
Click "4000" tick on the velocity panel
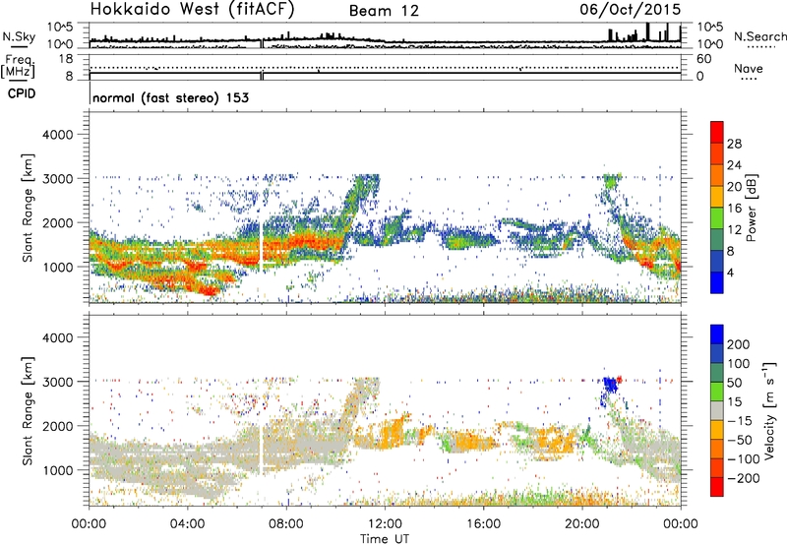[57, 337]
